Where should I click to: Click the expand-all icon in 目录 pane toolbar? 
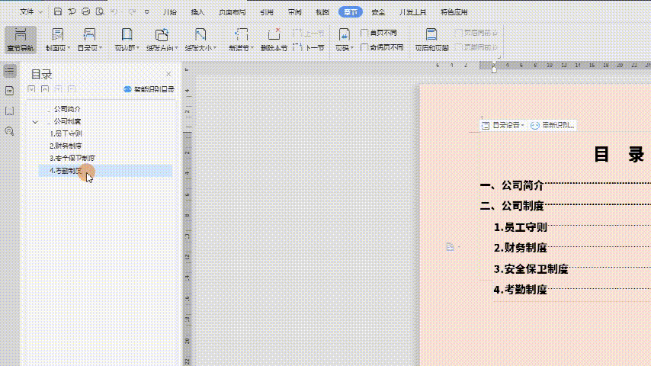(31, 89)
